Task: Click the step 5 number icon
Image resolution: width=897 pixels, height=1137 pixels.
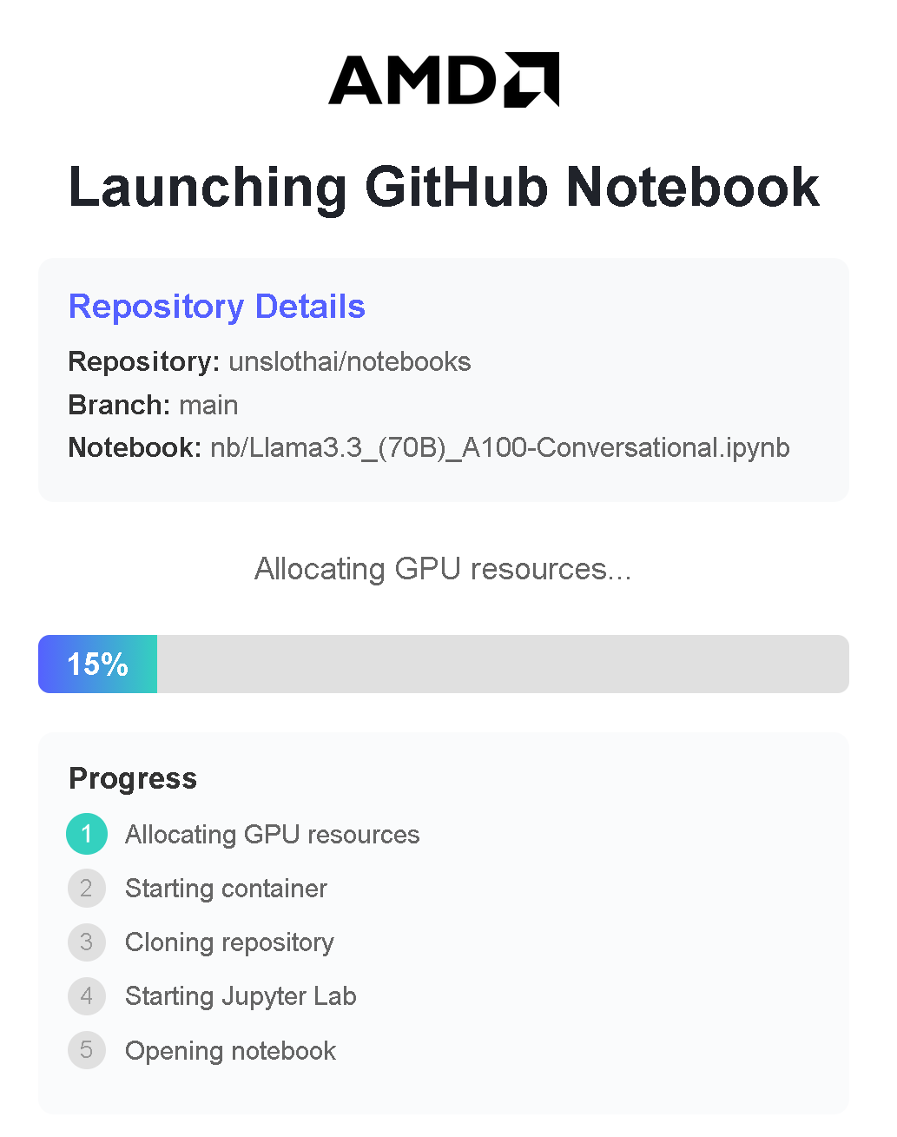Action: pyautogui.click(x=87, y=1050)
